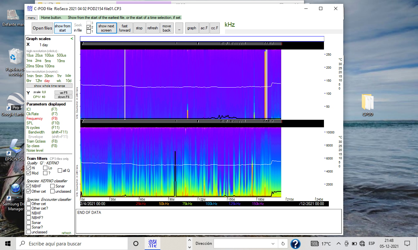Screen dimensions: 418x250
Task: Click the taskbar address refresh icon
Action: (283, 243)
